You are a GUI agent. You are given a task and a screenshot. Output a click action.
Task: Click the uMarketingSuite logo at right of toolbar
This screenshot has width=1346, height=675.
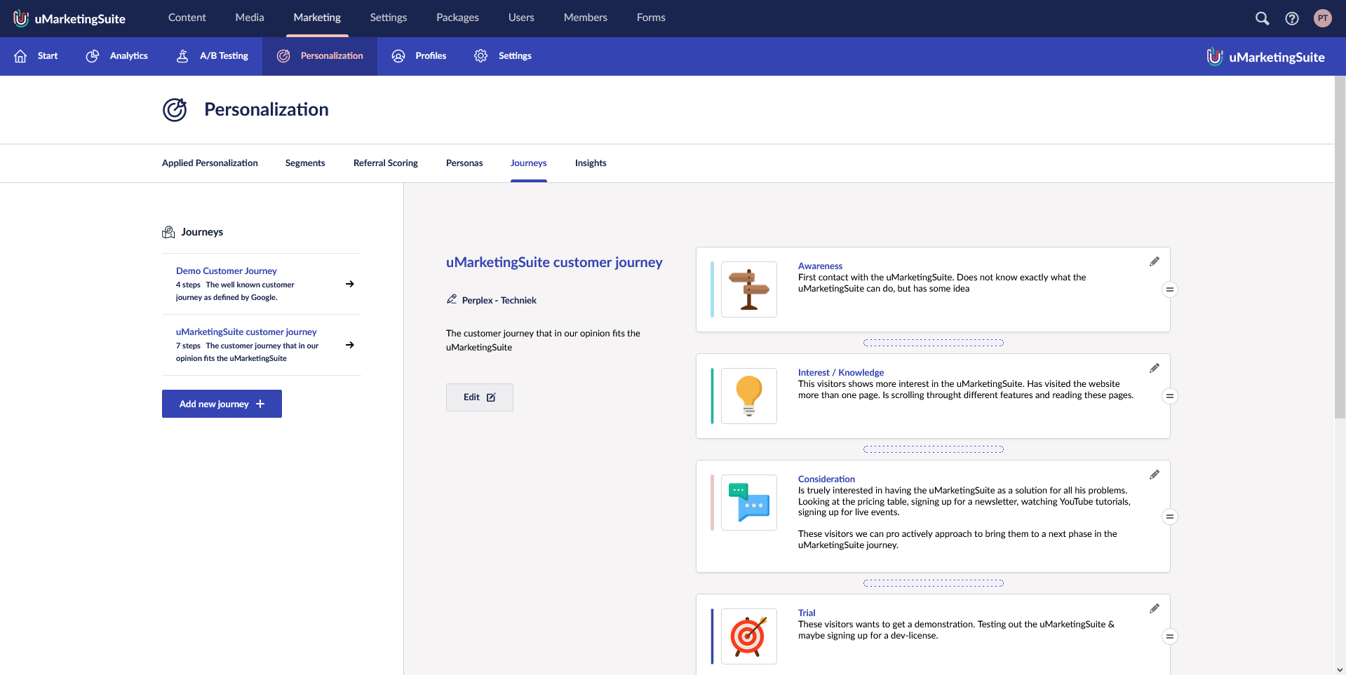click(1265, 57)
